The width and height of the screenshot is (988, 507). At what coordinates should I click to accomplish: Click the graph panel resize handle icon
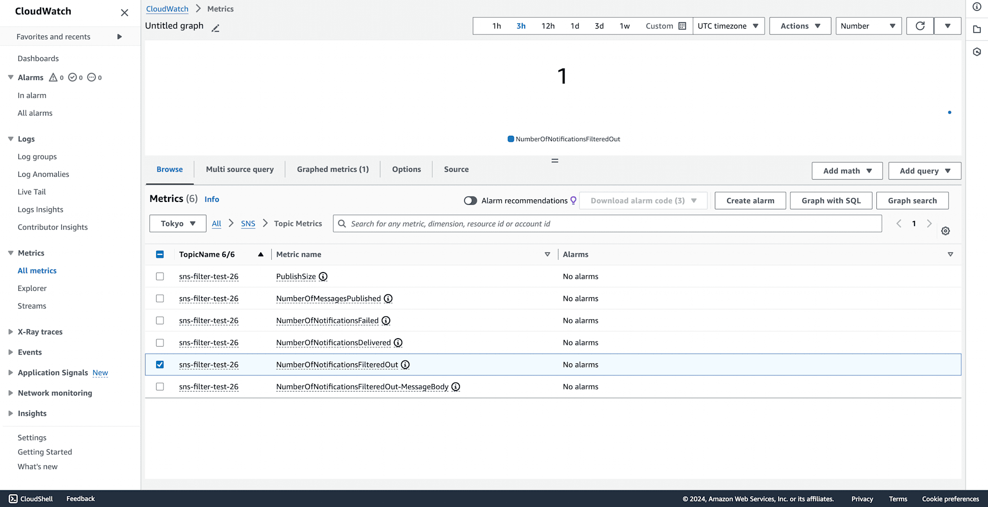click(x=555, y=160)
